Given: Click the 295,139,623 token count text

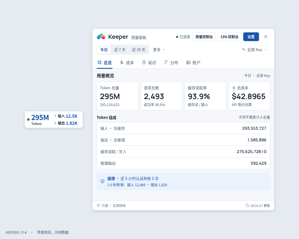Looking at the screenshot, I should tap(109, 105).
